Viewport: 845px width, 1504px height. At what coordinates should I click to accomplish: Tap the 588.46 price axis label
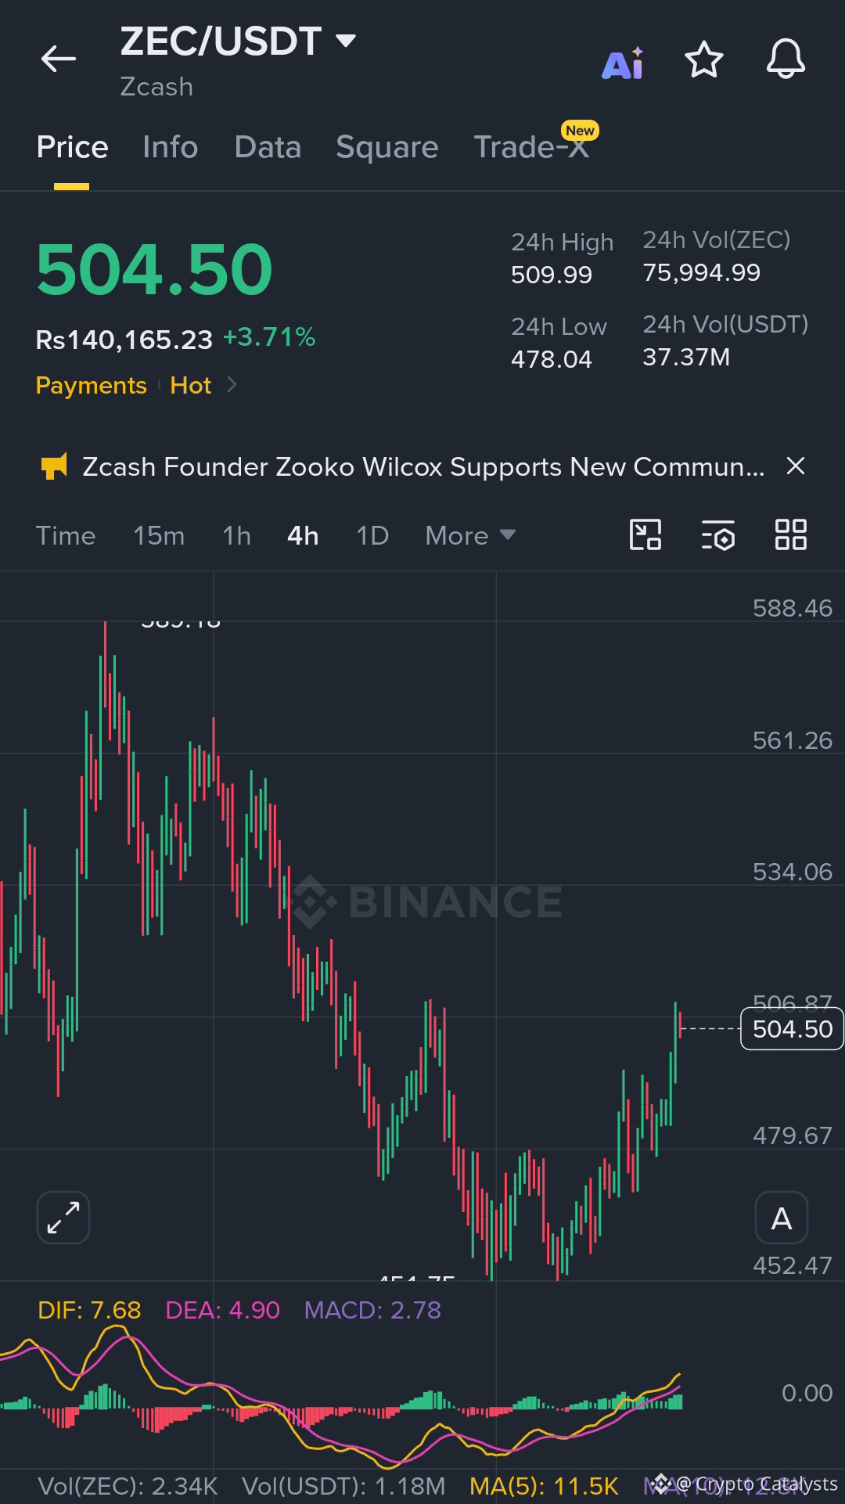click(793, 608)
